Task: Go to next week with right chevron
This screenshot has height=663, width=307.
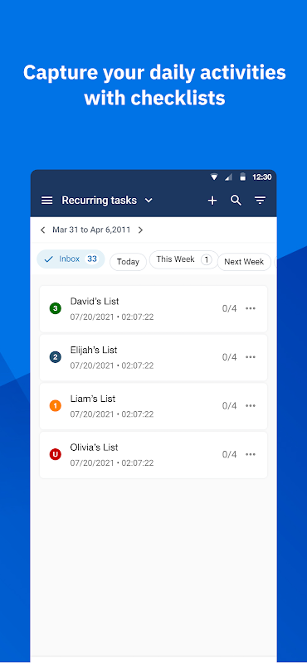Action: coord(140,230)
